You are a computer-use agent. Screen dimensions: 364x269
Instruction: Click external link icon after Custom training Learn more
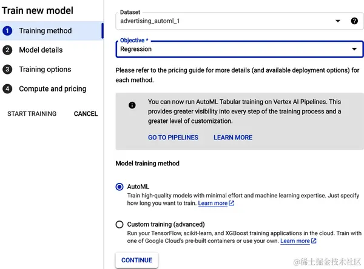pos(314,241)
